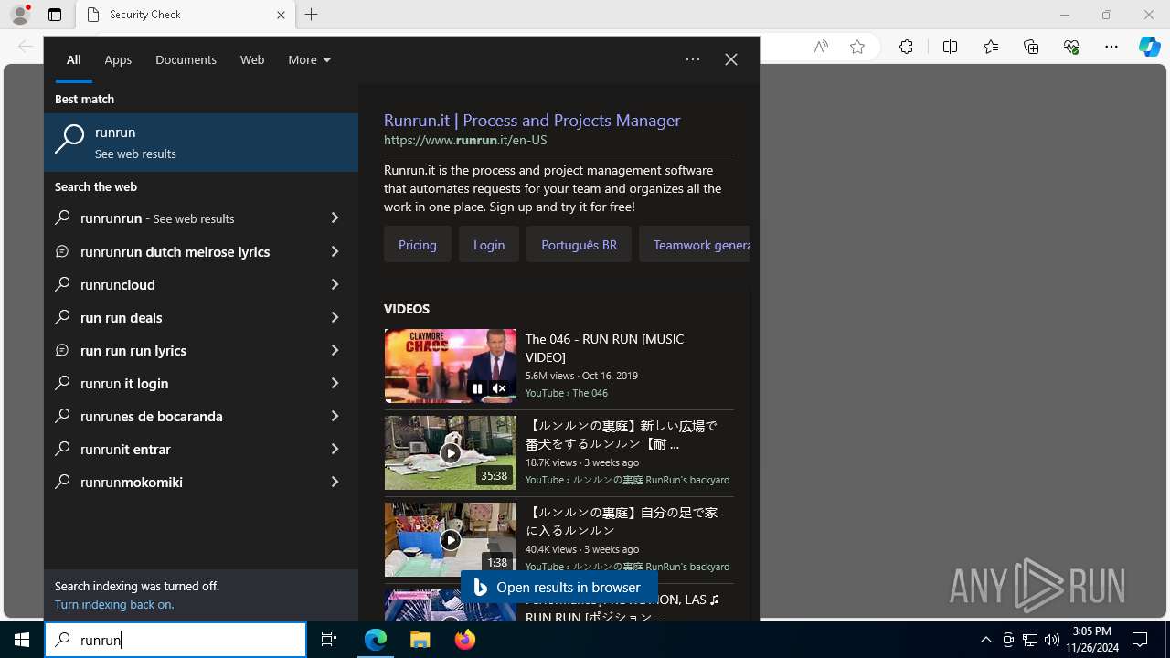Toggle Read aloud in address bar

tap(821, 47)
